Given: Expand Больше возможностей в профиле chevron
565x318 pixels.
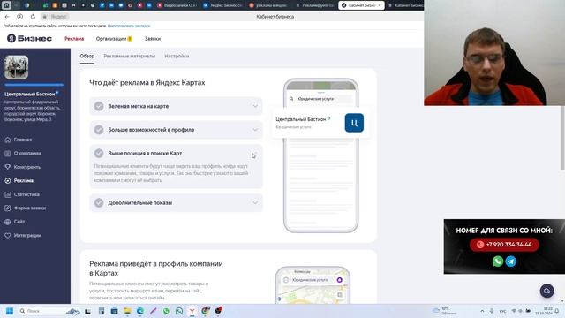Looking at the screenshot, I should [255, 130].
